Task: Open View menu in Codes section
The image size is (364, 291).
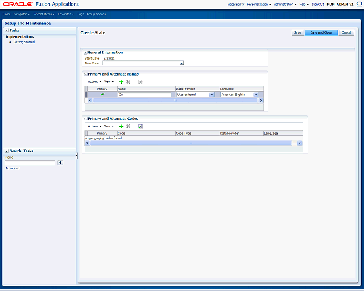Action: coord(109,126)
